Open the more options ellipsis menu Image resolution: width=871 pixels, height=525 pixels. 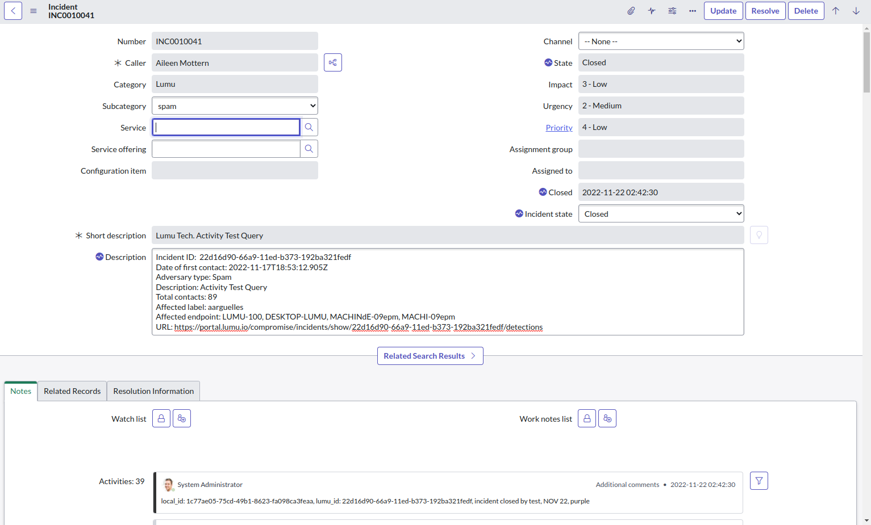coord(693,11)
